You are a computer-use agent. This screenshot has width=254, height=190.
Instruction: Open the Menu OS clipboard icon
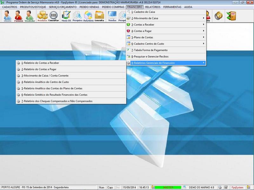[66, 16]
